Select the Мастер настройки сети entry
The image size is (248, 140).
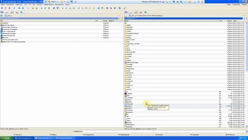point(62,40)
